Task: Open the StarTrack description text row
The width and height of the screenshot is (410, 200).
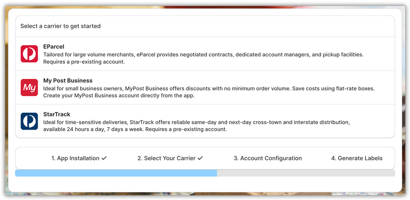Action: pyautogui.click(x=197, y=122)
